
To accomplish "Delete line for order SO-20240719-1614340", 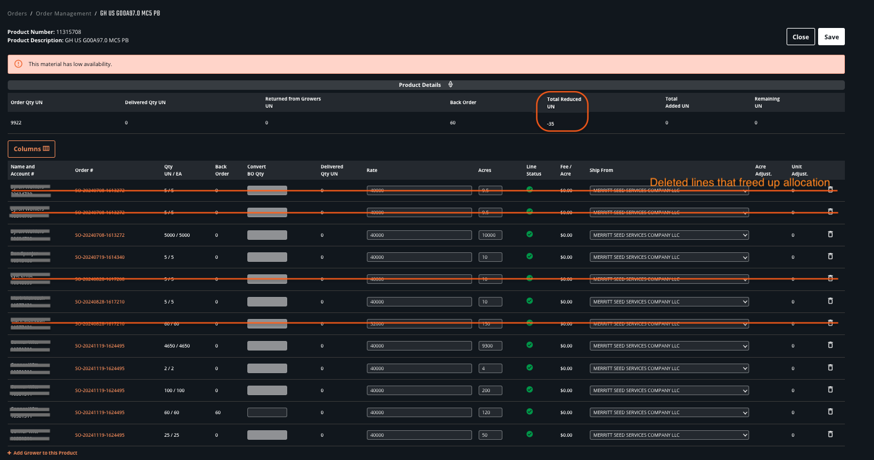I will (x=831, y=256).
